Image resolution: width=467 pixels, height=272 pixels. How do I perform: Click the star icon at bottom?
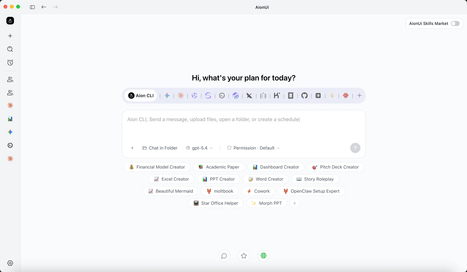coord(244,256)
